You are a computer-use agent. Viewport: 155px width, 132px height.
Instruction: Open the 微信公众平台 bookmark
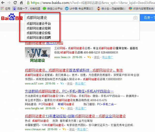[x=53, y=9]
